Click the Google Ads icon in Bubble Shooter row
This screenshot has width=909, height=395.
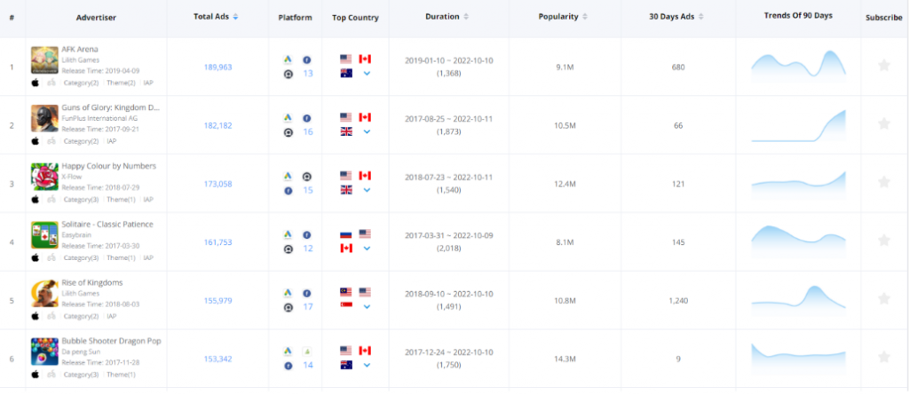tap(288, 351)
